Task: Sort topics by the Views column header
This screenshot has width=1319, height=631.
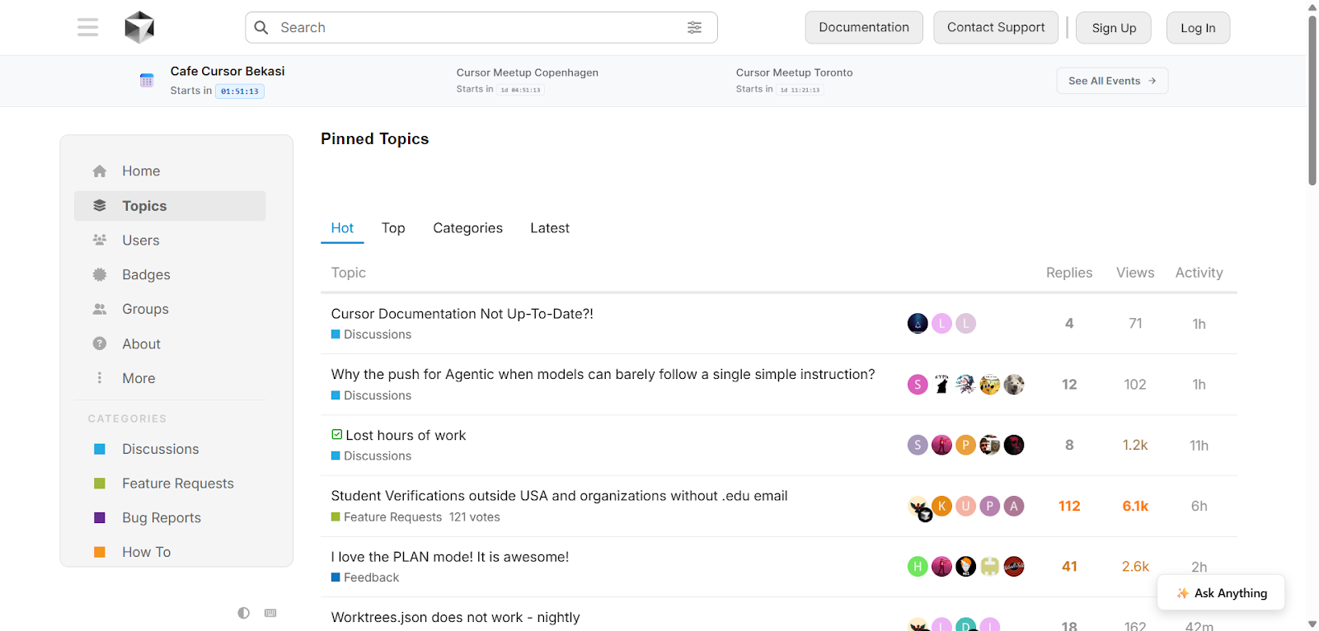Action: click(x=1135, y=273)
